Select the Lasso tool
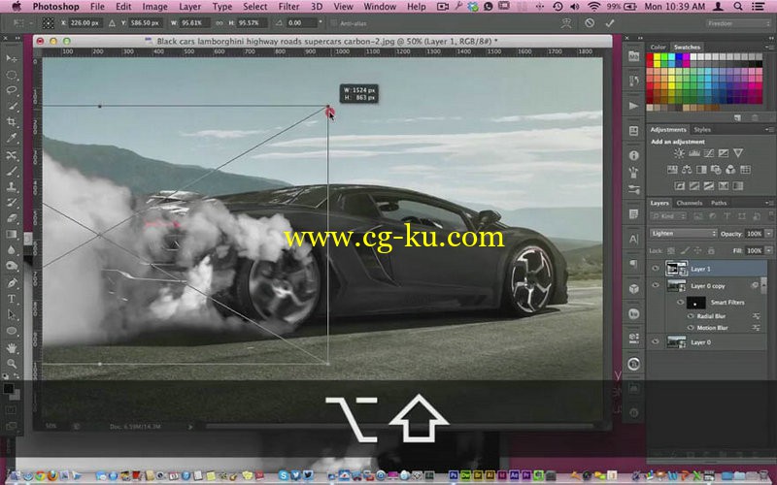 pyautogui.click(x=11, y=90)
